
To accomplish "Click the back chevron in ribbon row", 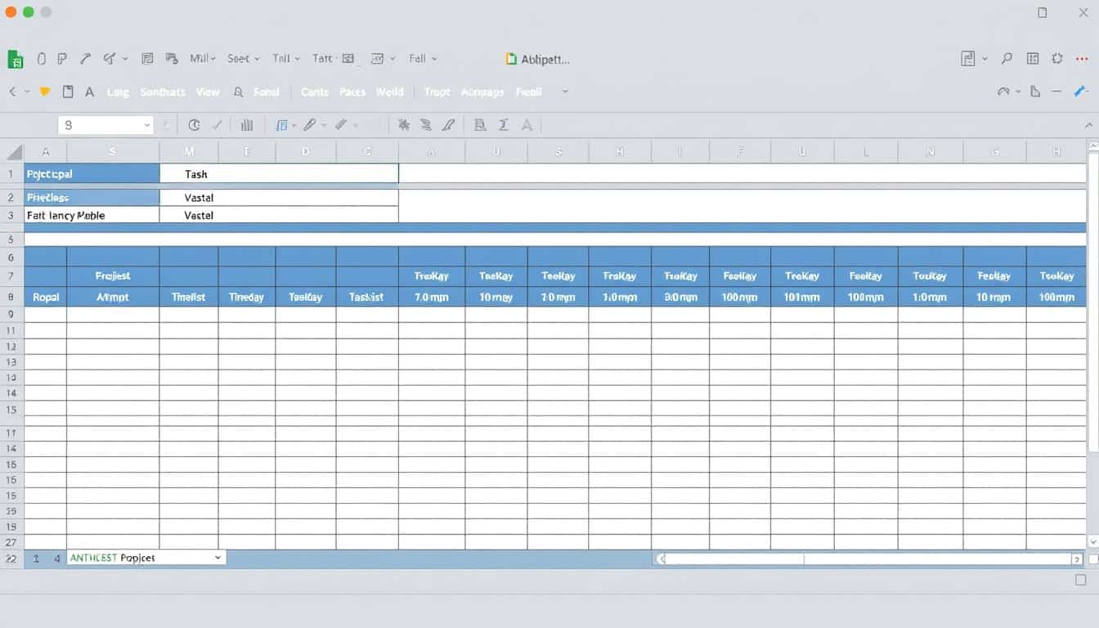I will tap(12, 92).
